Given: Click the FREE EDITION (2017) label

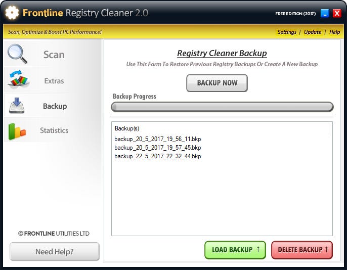Looking at the screenshot, I should click(295, 14).
